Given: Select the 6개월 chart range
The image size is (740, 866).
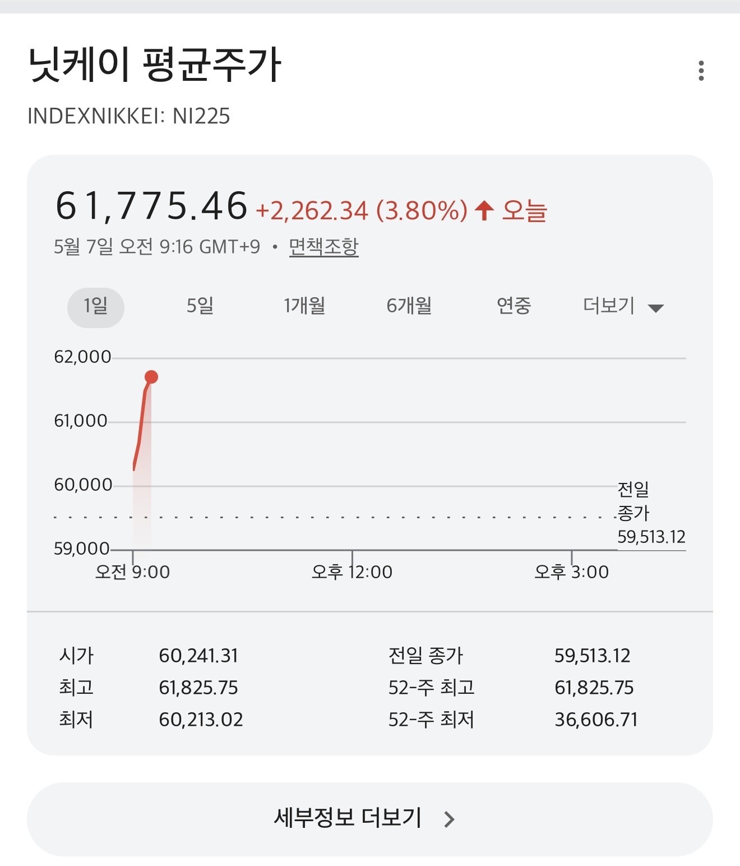Looking at the screenshot, I should click(409, 306).
